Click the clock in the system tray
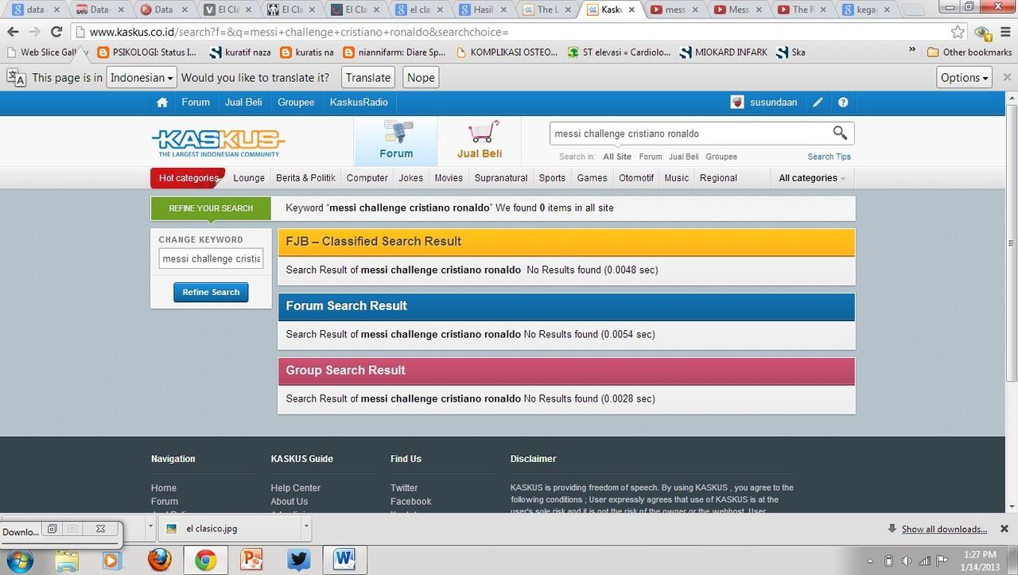1018x575 pixels. point(978,561)
